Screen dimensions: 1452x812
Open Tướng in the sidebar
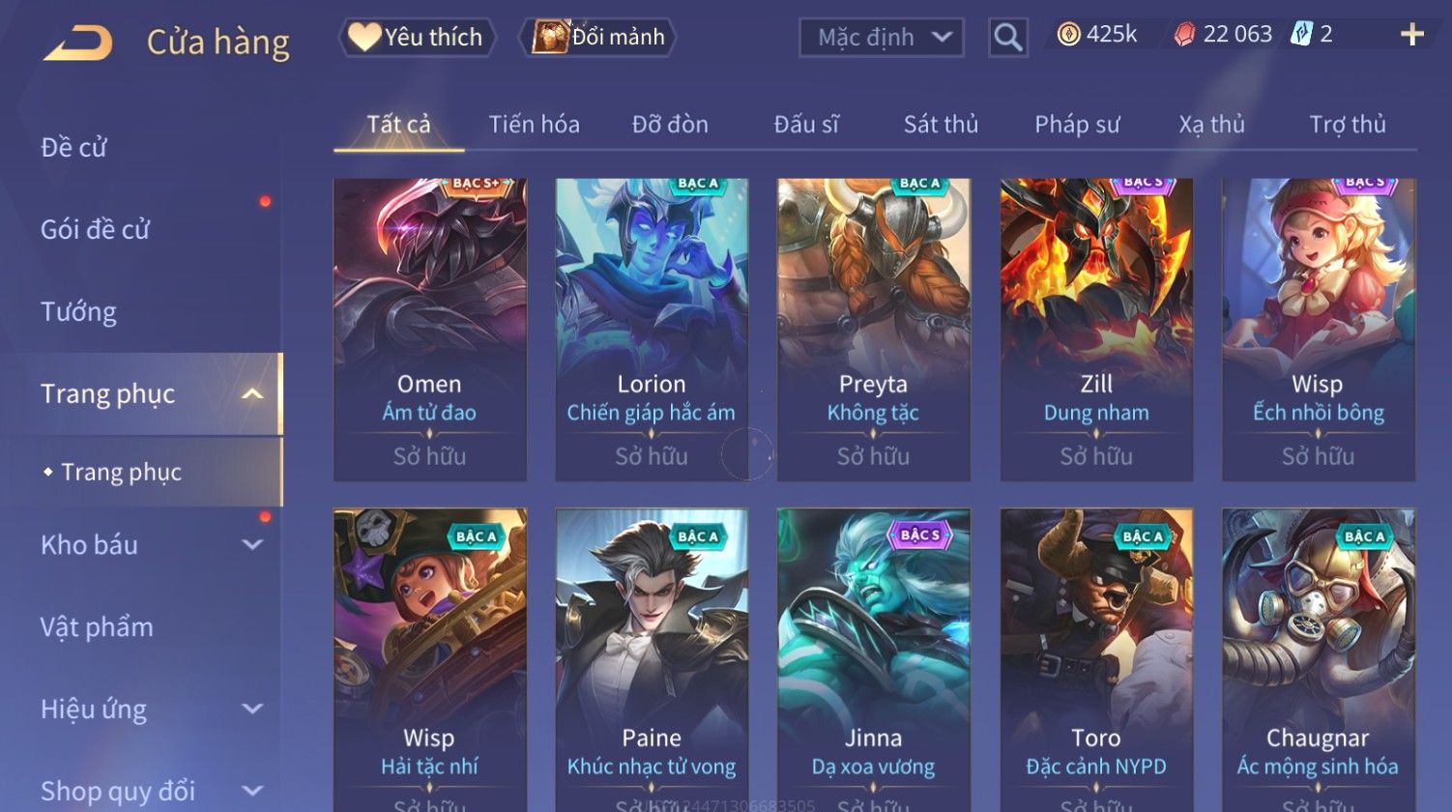pyautogui.click(x=78, y=312)
